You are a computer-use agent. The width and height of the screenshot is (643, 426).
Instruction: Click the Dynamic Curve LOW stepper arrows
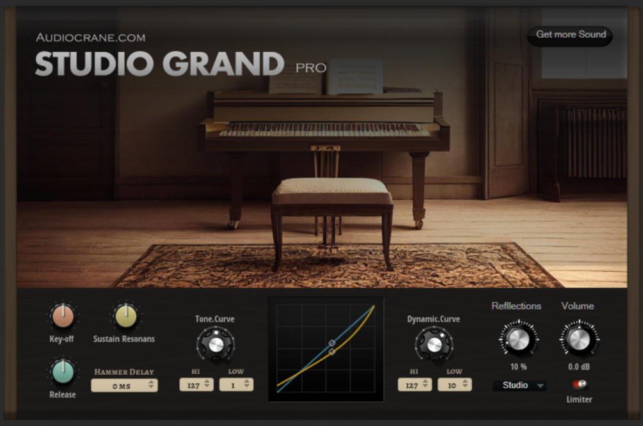465,384
